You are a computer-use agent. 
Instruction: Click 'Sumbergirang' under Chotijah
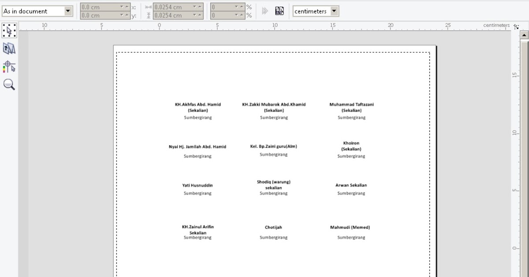coord(273,238)
